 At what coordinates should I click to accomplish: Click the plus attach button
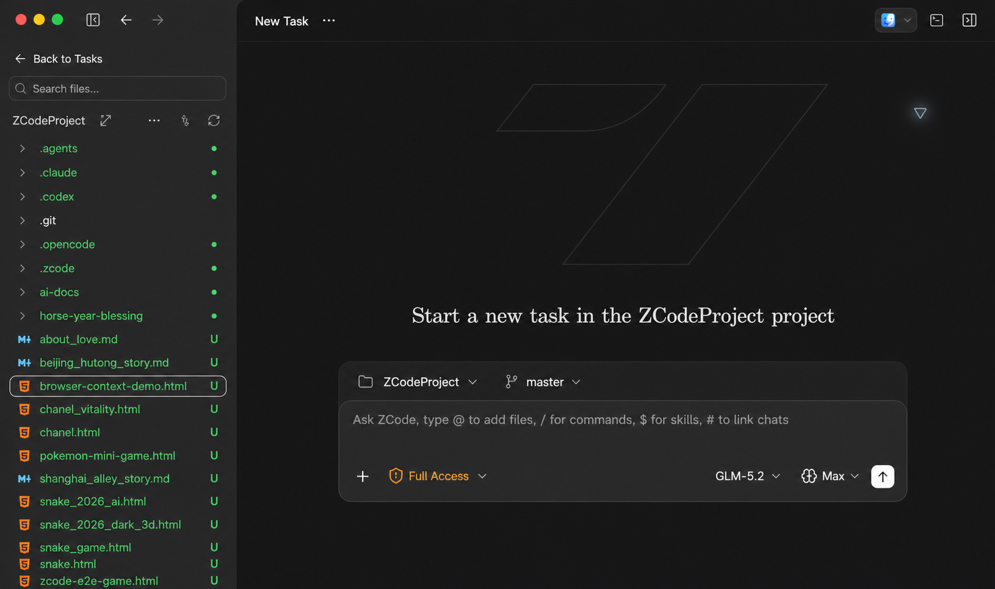[x=363, y=476]
